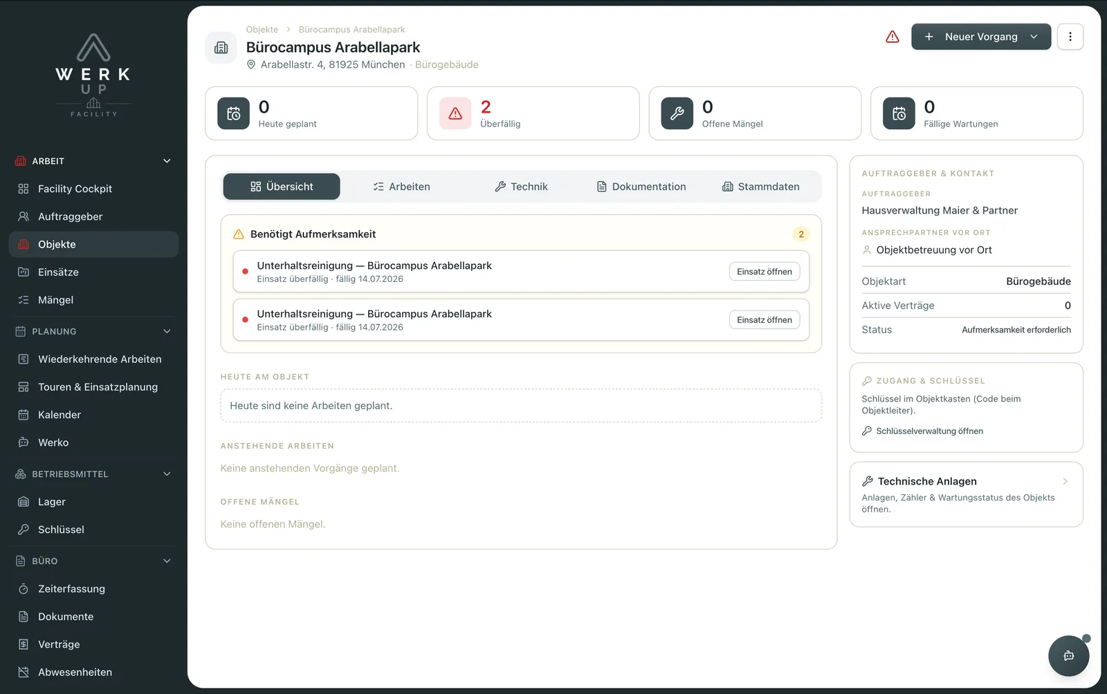
Task: Collapse the ARBEIT sidebar section
Action: [167, 161]
